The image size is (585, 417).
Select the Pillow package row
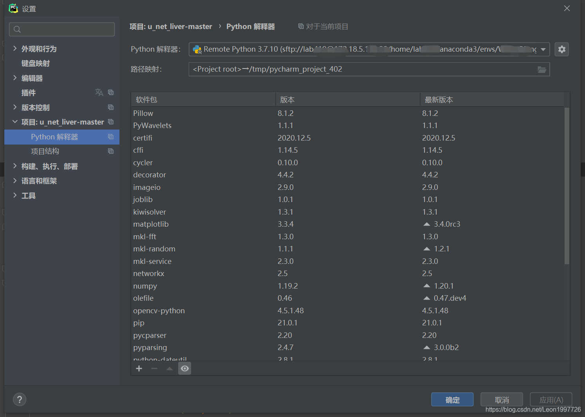point(348,113)
